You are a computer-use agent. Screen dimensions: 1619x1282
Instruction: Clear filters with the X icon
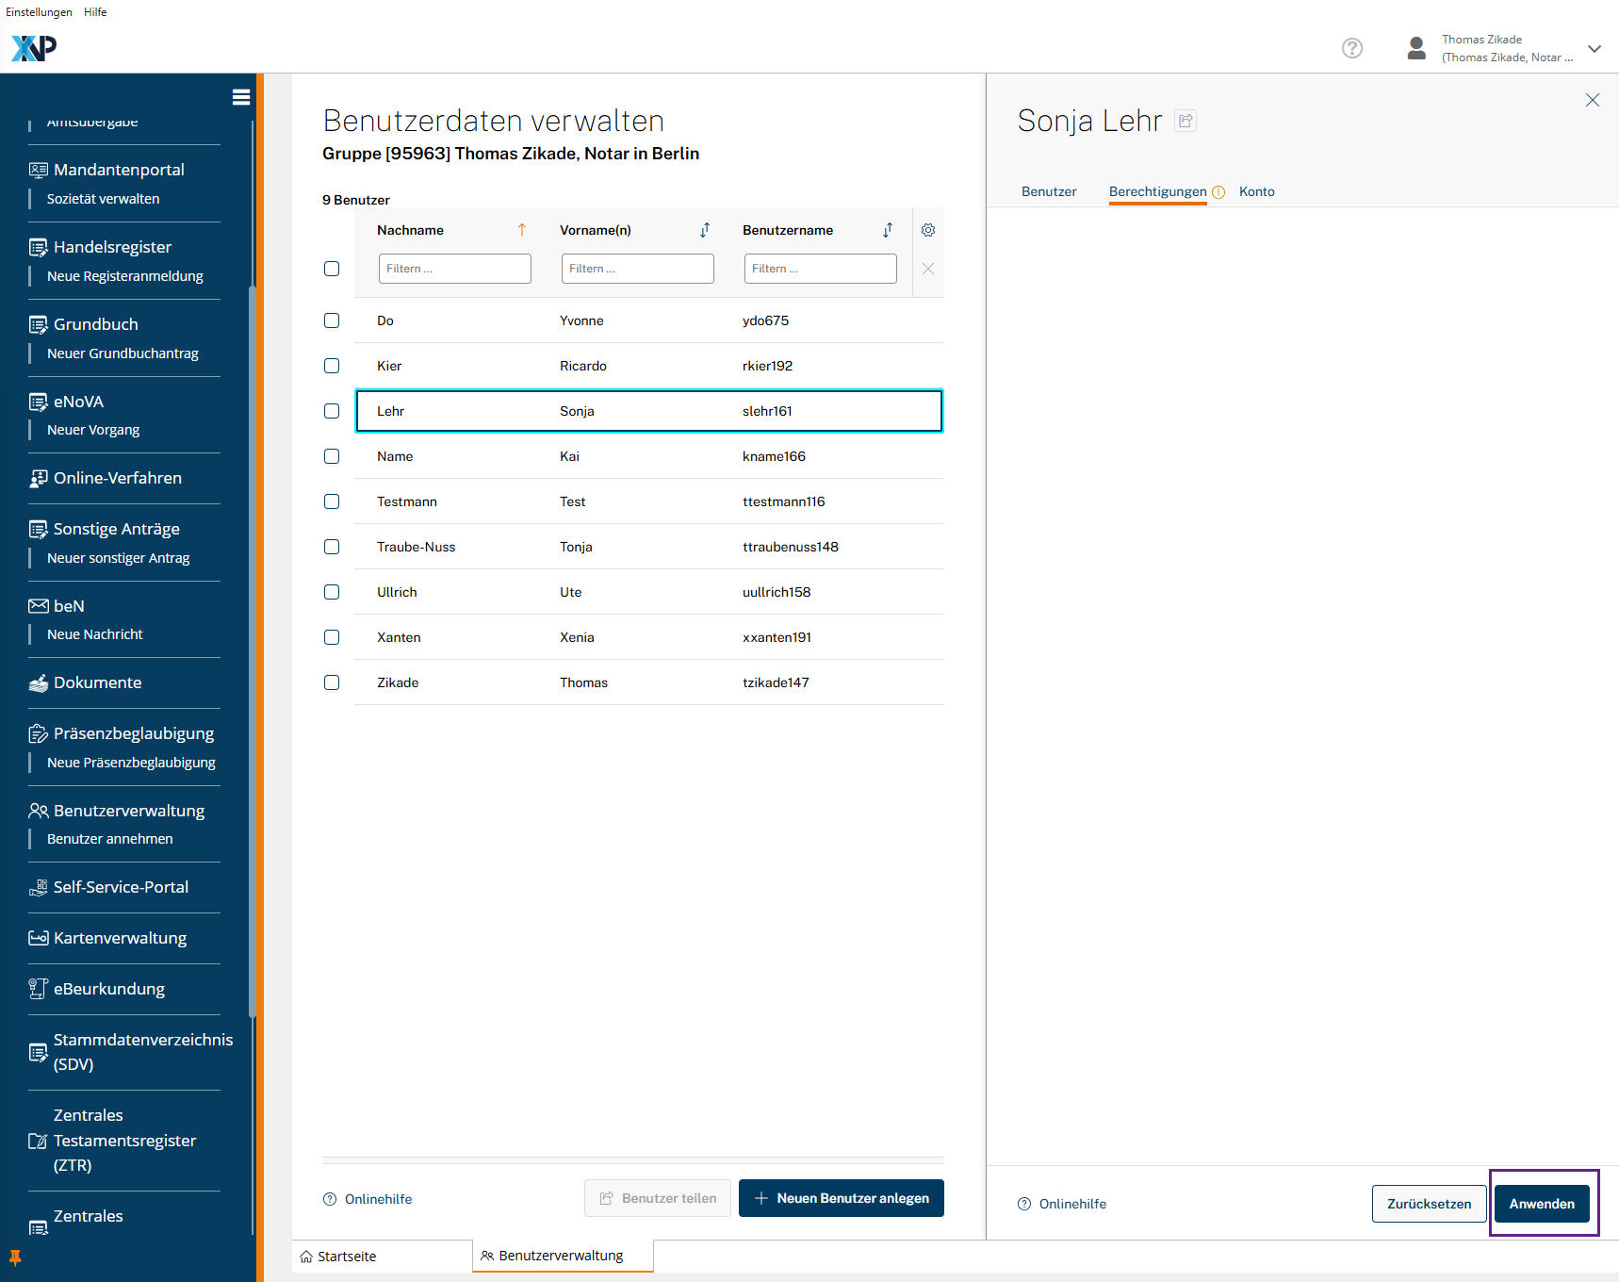point(927,269)
